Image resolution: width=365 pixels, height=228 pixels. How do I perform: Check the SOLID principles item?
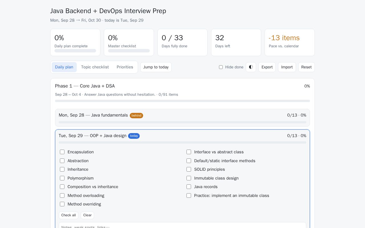coord(189,169)
